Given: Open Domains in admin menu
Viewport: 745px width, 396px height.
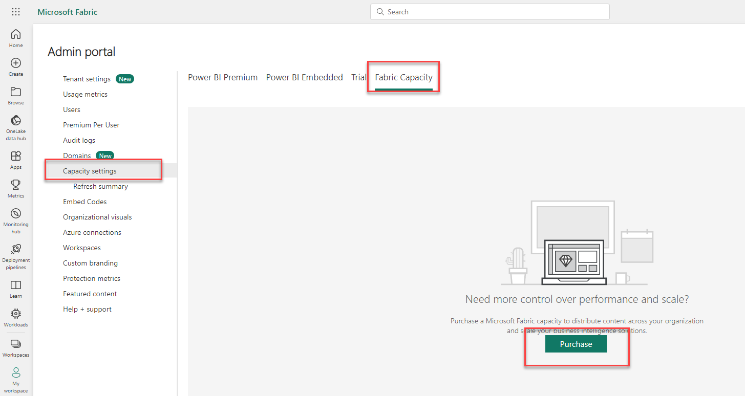Looking at the screenshot, I should pos(77,156).
